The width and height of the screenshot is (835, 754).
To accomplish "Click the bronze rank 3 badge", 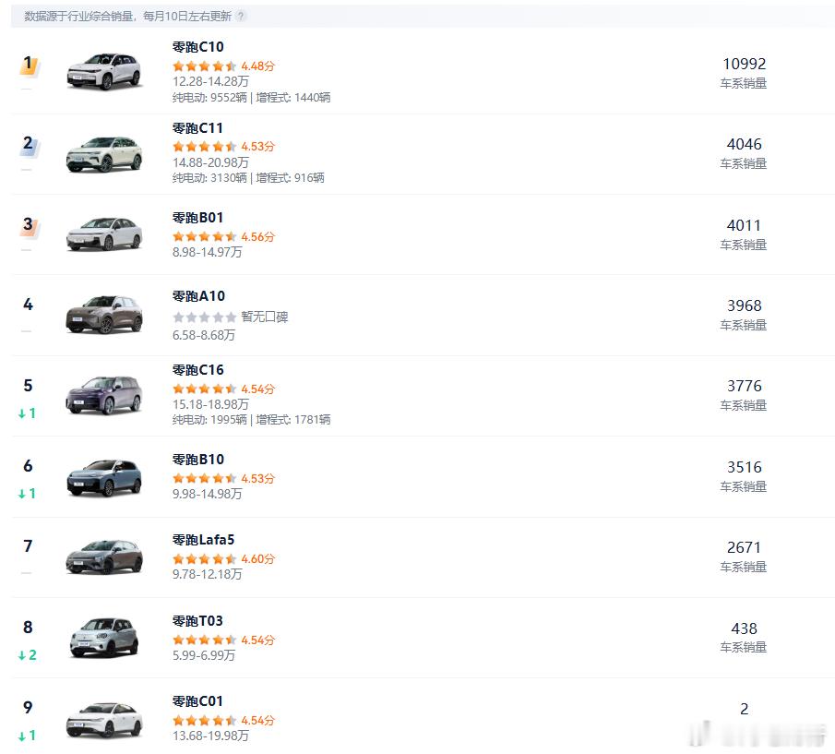I will (x=28, y=225).
